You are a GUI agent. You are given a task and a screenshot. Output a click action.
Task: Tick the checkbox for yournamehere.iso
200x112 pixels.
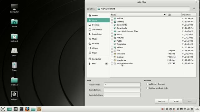112,63
